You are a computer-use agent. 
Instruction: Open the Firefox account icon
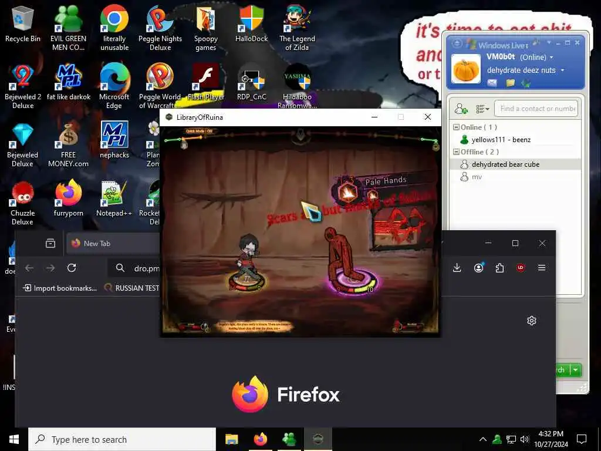pos(478,268)
